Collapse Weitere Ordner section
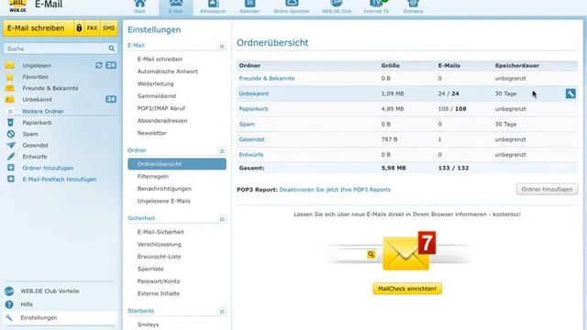 tap(10, 112)
